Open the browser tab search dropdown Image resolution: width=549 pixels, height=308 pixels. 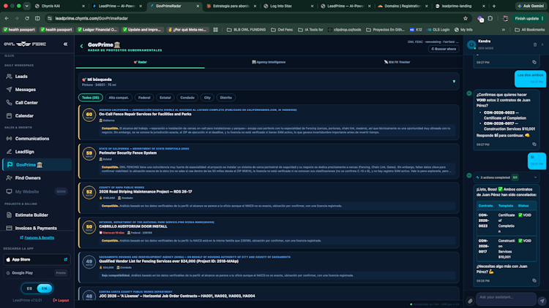coord(26,6)
